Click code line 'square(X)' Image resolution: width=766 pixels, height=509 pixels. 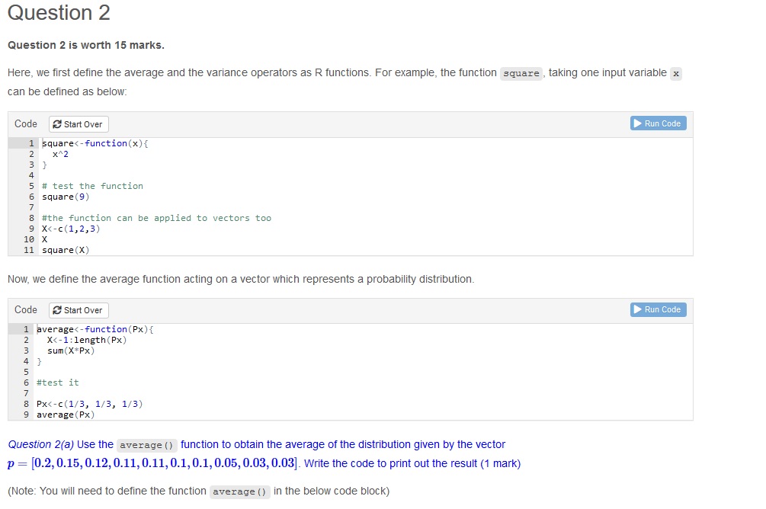pyautogui.click(x=66, y=250)
